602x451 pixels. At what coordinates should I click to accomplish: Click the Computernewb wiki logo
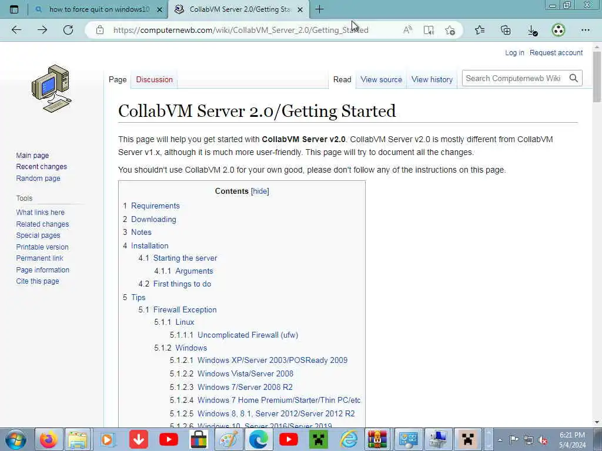point(52,89)
